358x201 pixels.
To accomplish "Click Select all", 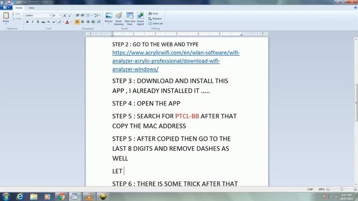I will (156, 23).
